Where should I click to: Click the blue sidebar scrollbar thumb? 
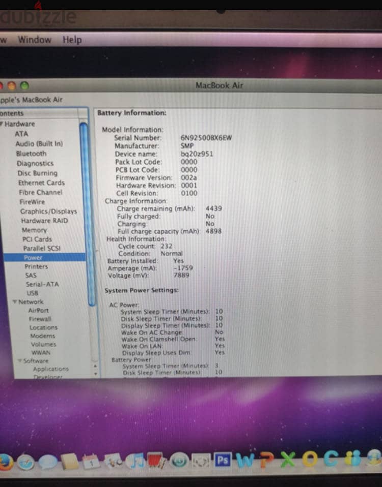click(88, 215)
